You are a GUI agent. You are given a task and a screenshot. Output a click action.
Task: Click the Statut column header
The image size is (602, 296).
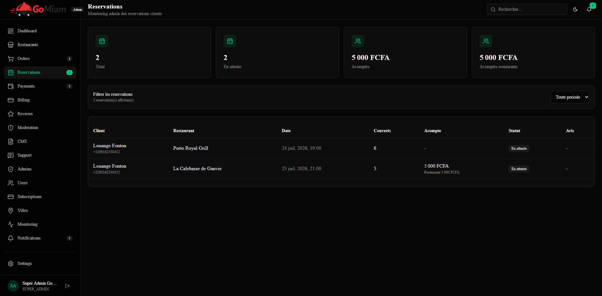pyautogui.click(x=514, y=131)
